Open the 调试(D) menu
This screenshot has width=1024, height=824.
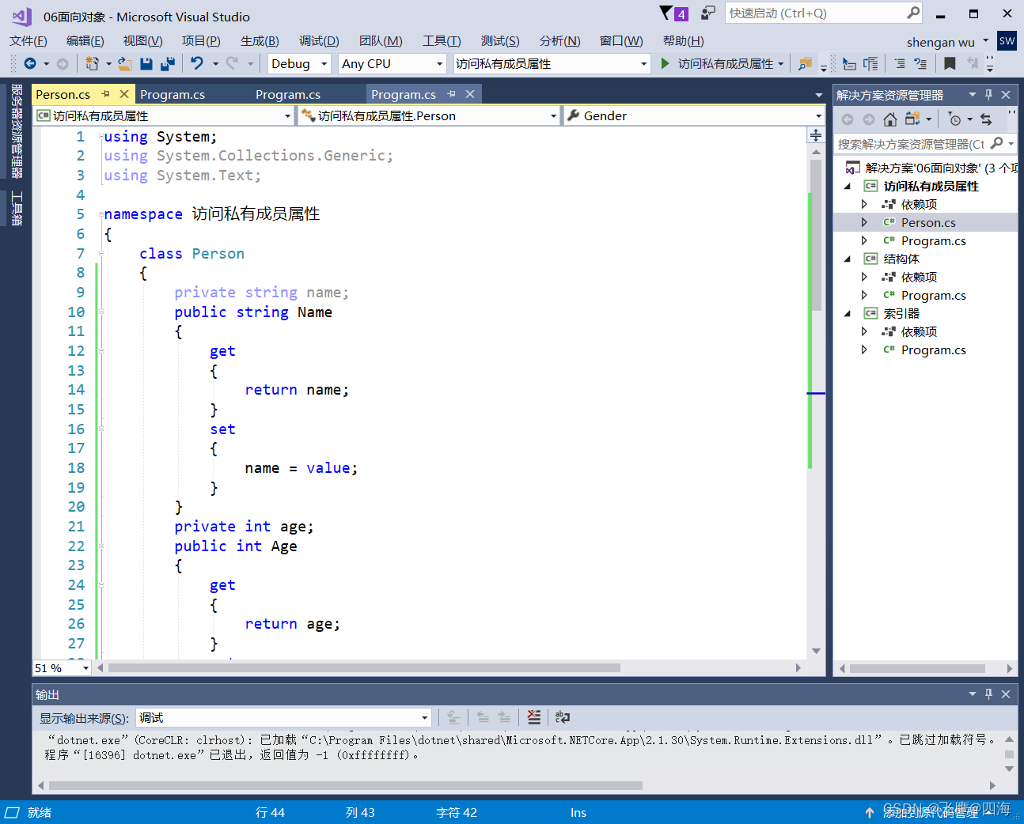319,41
